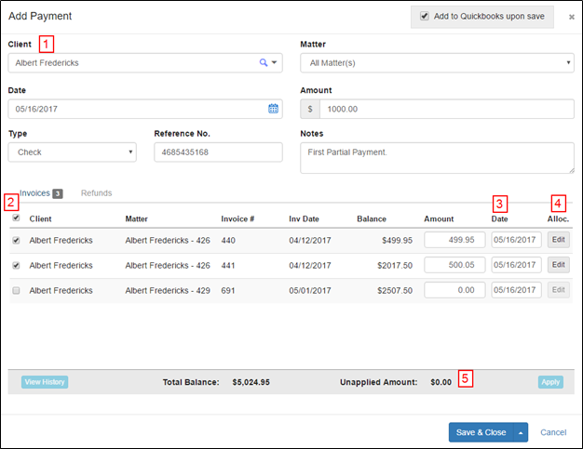Click the Inv Date column header
Viewport: 583px width, 449px height.
click(x=304, y=219)
